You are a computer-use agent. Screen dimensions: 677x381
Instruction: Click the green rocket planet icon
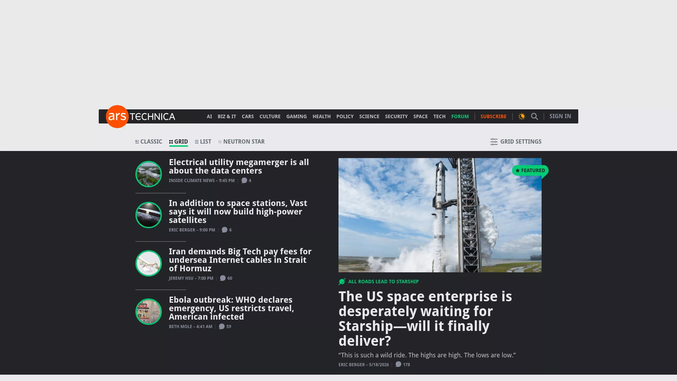tap(342, 282)
